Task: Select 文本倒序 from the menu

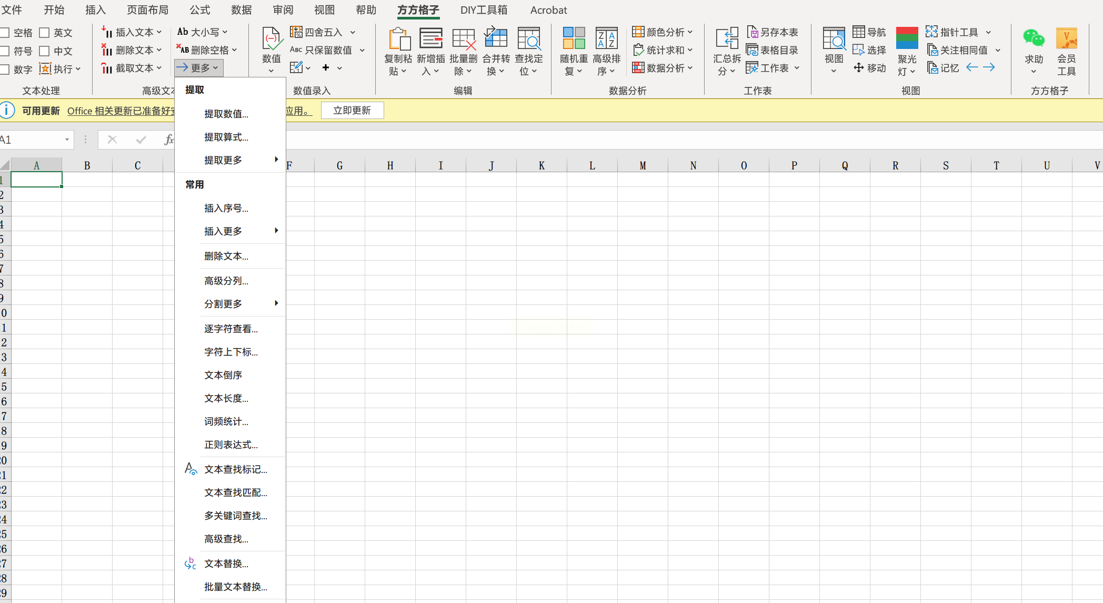Action: click(223, 375)
